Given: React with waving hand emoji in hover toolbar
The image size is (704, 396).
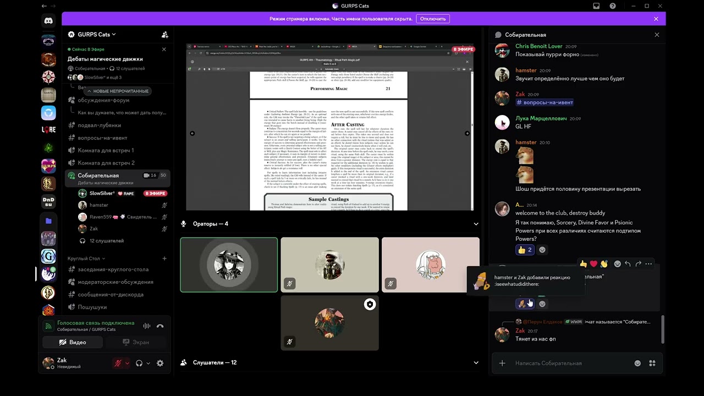Looking at the screenshot, I should click(x=604, y=264).
